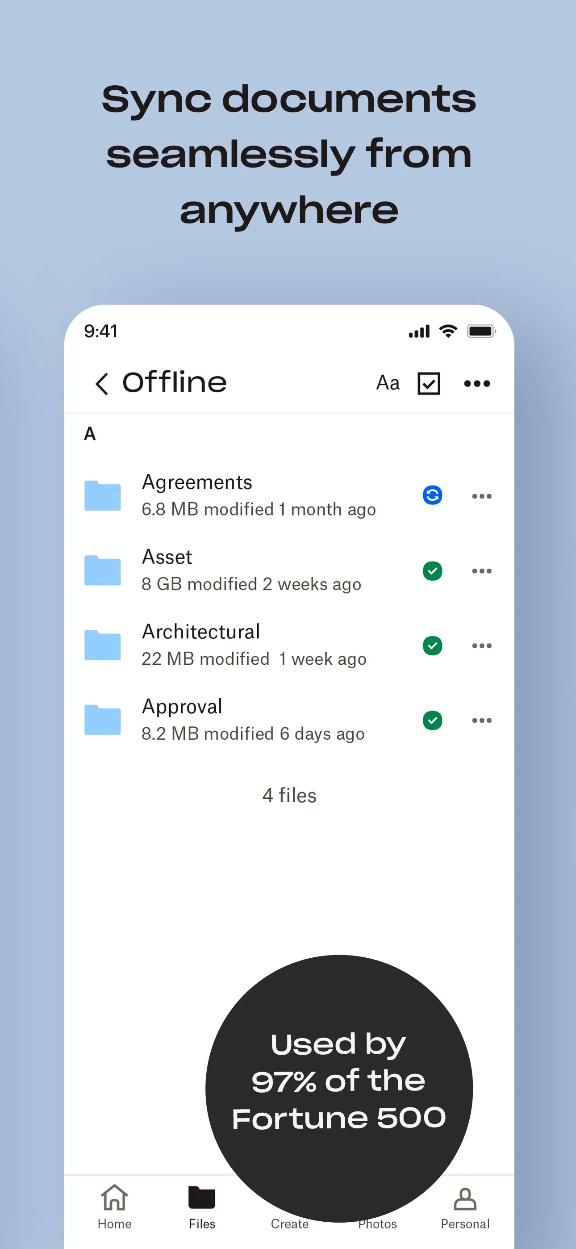Tap the green synced check for Architectural
This screenshot has height=1249, width=576.
point(433,645)
